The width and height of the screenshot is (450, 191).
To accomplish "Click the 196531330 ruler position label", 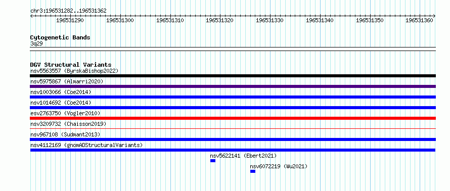I will coord(269,20).
